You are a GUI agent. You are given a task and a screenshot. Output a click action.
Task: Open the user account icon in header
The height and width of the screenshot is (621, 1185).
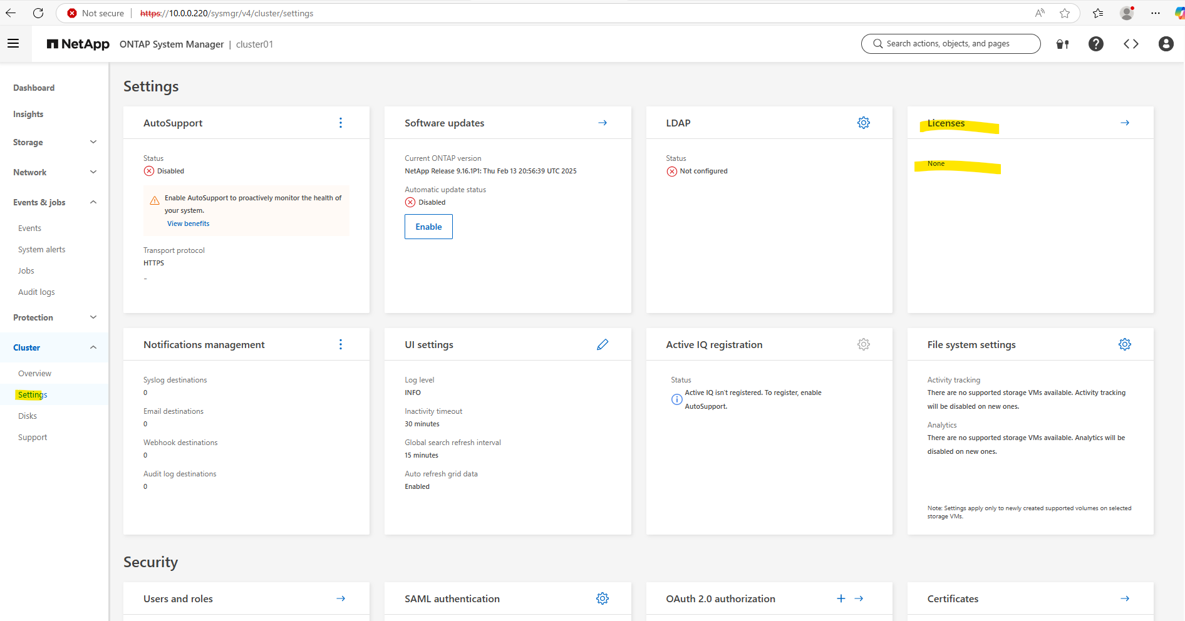point(1166,44)
